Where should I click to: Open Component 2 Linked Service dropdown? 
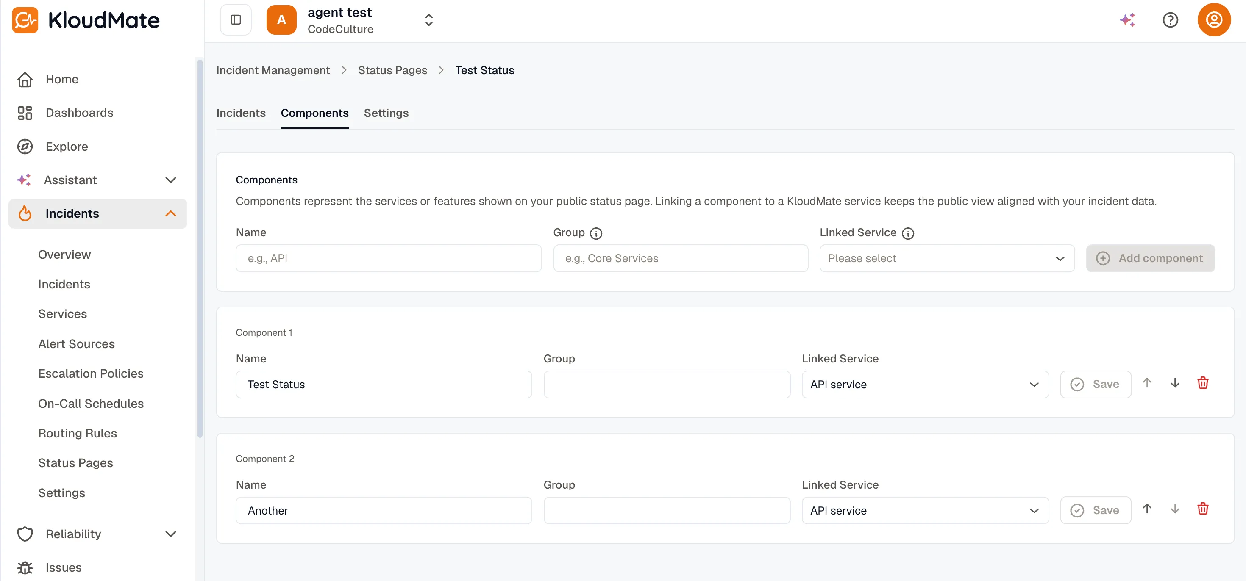click(x=925, y=510)
